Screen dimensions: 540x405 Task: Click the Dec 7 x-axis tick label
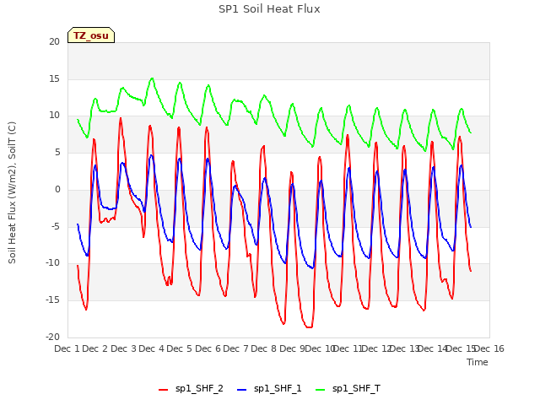coord(235,348)
